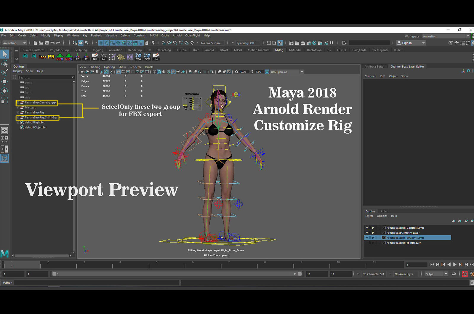Screen dimensions: 474x314
Task: Open the Workspace Animation dropdown
Action: click(x=446, y=36)
